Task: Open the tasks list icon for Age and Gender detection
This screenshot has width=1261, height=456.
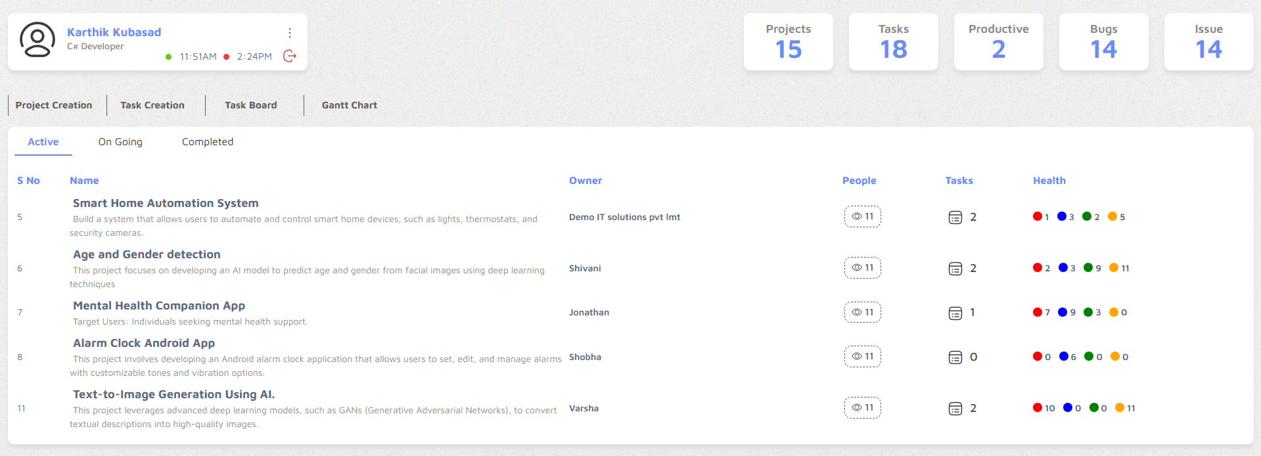Action: [955, 269]
